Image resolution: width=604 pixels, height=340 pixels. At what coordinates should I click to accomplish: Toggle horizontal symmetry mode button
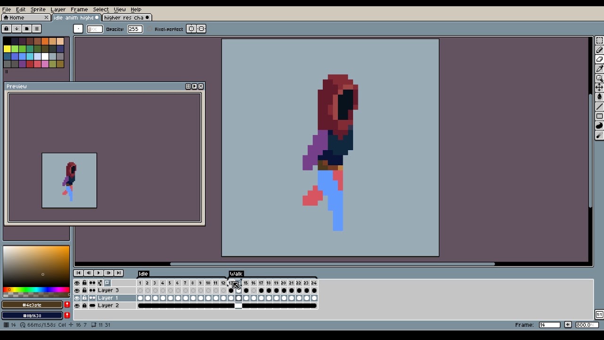pyautogui.click(x=191, y=29)
